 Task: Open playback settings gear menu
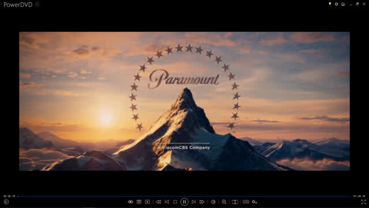click(254, 202)
